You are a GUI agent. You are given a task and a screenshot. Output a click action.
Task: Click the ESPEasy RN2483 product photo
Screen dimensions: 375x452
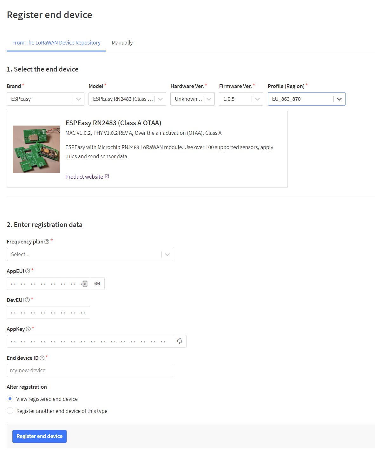pyautogui.click(x=36, y=149)
